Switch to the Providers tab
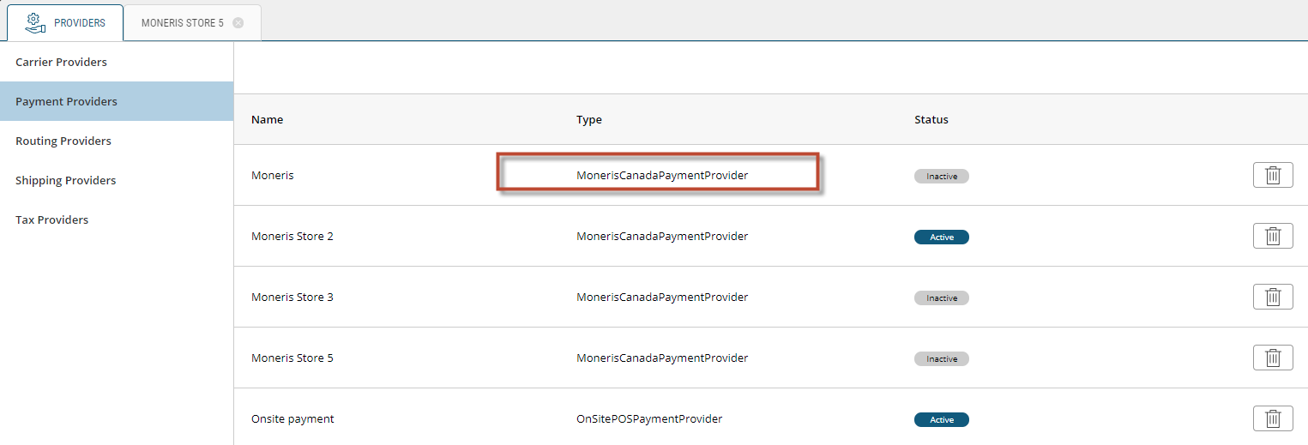 (79, 23)
